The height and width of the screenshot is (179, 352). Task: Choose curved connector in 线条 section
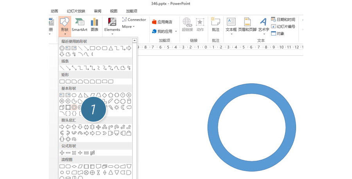click(98, 68)
